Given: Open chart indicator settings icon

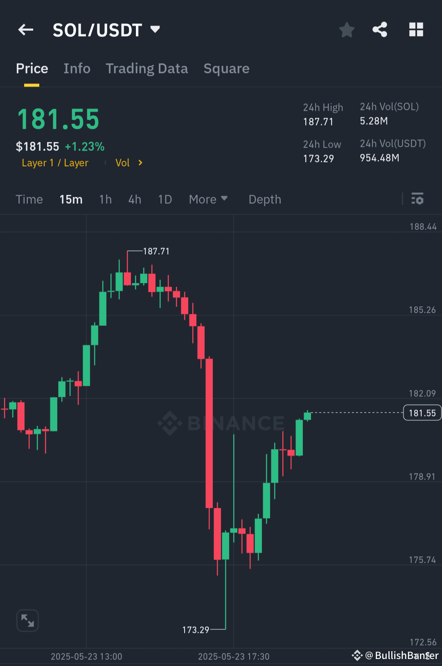Looking at the screenshot, I should click(x=418, y=199).
